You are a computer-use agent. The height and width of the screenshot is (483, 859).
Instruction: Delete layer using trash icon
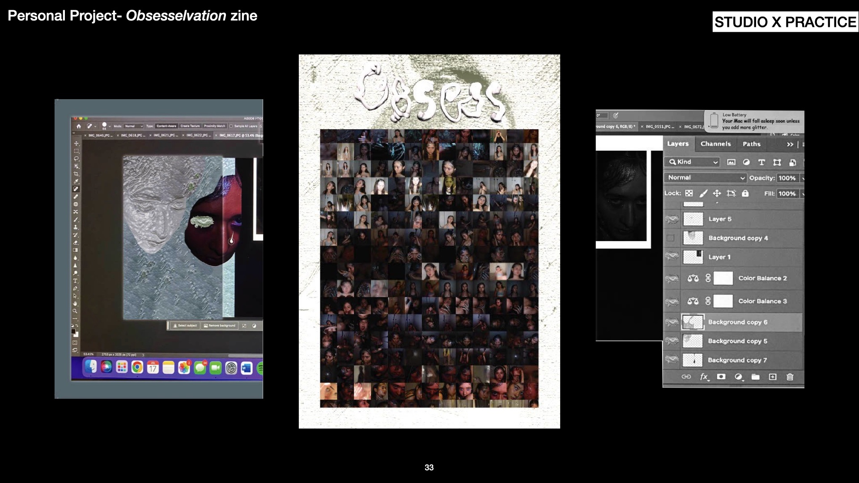[790, 377]
